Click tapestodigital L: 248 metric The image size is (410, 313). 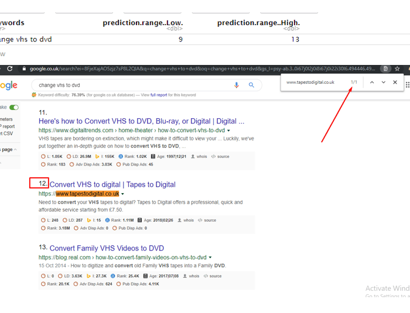pyautogui.click(x=50, y=220)
